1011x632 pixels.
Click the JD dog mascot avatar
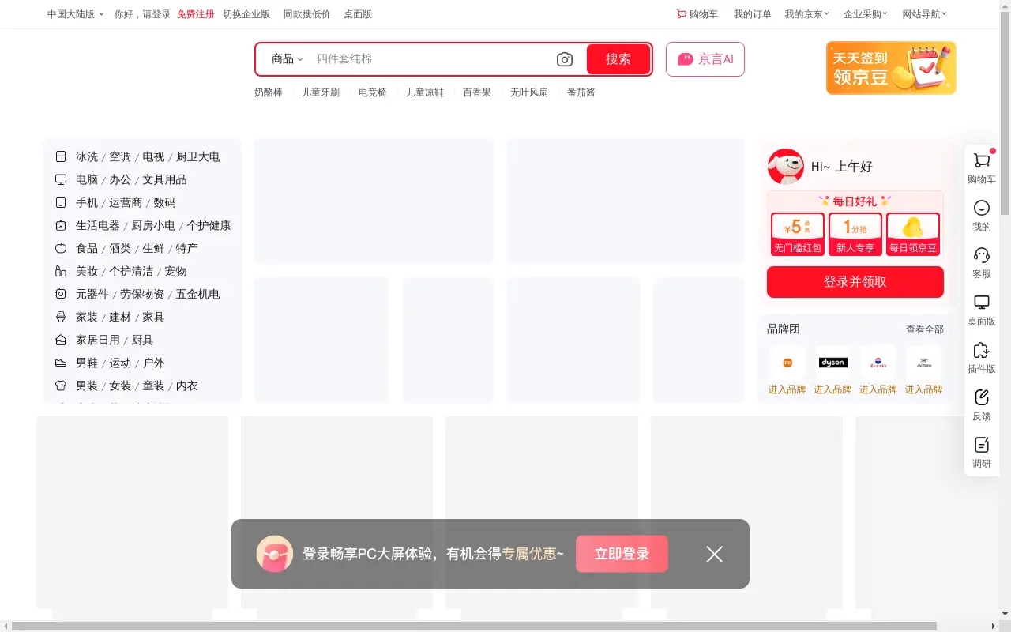[786, 167]
